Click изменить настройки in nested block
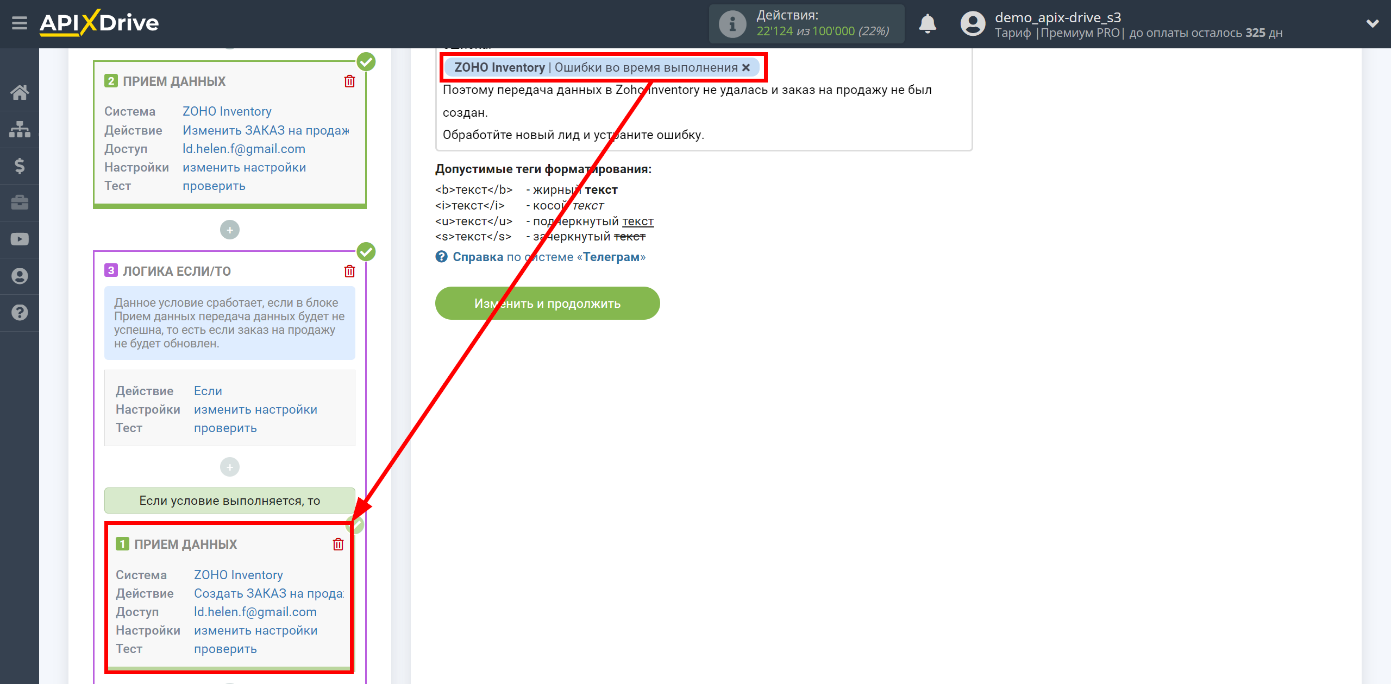This screenshot has height=684, width=1391. [256, 630]
